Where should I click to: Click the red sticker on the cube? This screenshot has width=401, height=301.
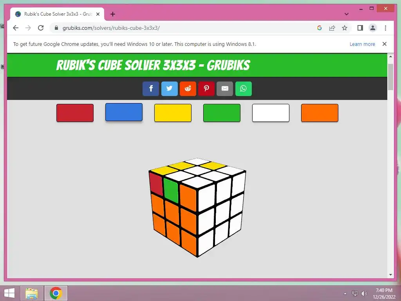click(x=156, y=184)
